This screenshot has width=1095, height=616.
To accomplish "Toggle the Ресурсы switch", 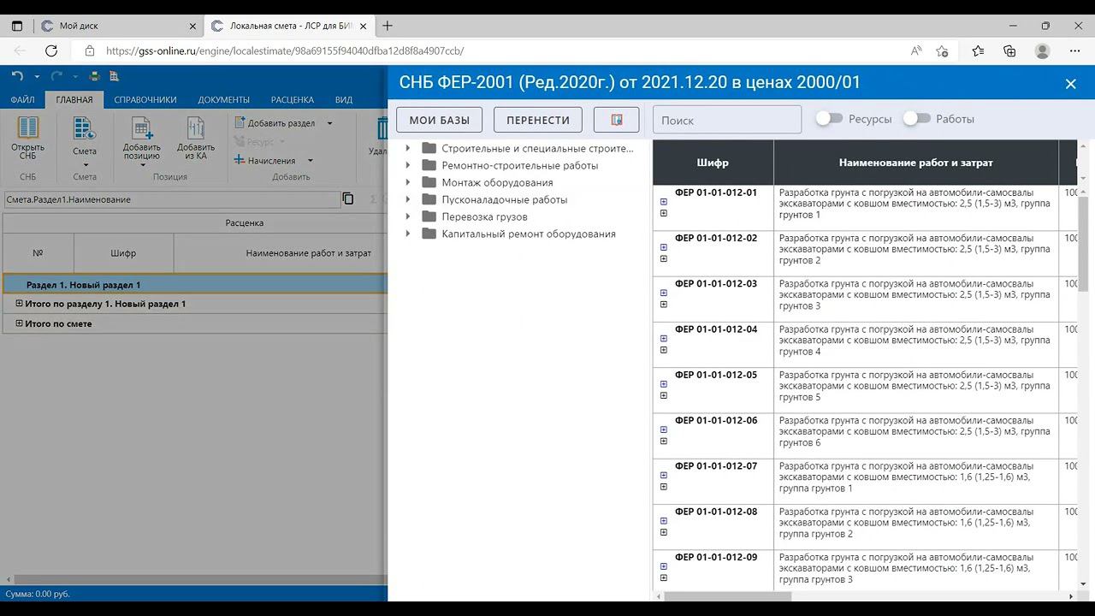I will point(829,119).
